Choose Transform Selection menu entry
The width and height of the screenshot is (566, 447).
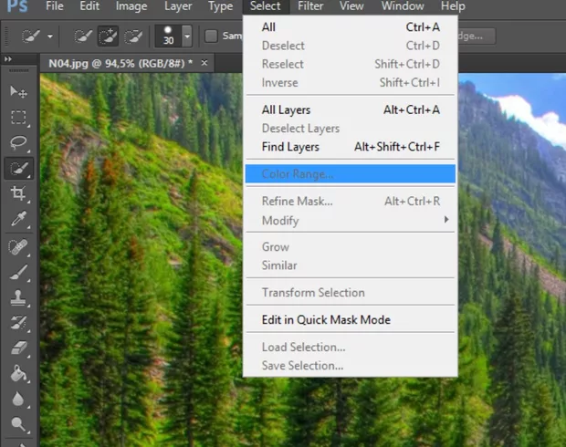click(351, 293)
